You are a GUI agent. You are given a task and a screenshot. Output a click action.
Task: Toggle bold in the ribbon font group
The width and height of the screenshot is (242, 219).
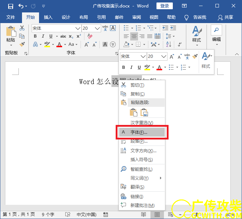pos(35,36)
